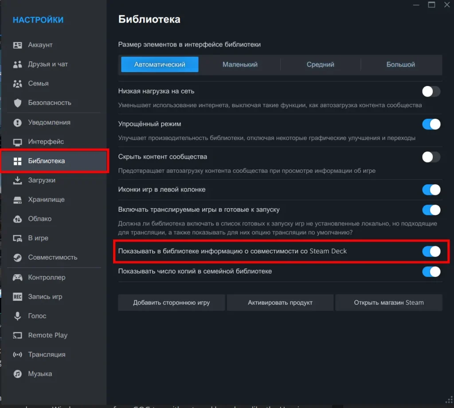Select the Музыка note icon

tap(17, 374)
